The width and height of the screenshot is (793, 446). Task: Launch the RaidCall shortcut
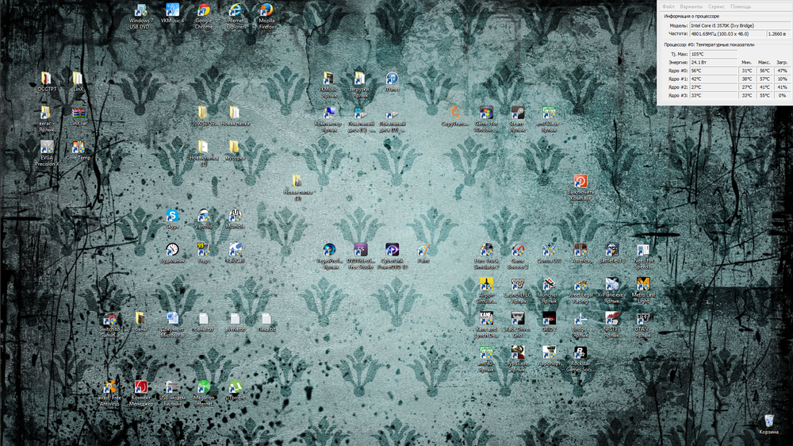click(x=236, y=253)
